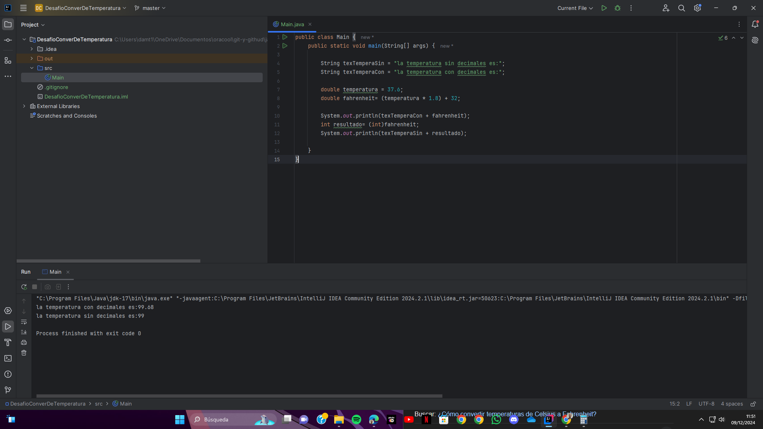Screen dimensions: 763x429
Task: Collapse the DesafioConverDeTemperatura root node
Action: pos(24,39)
